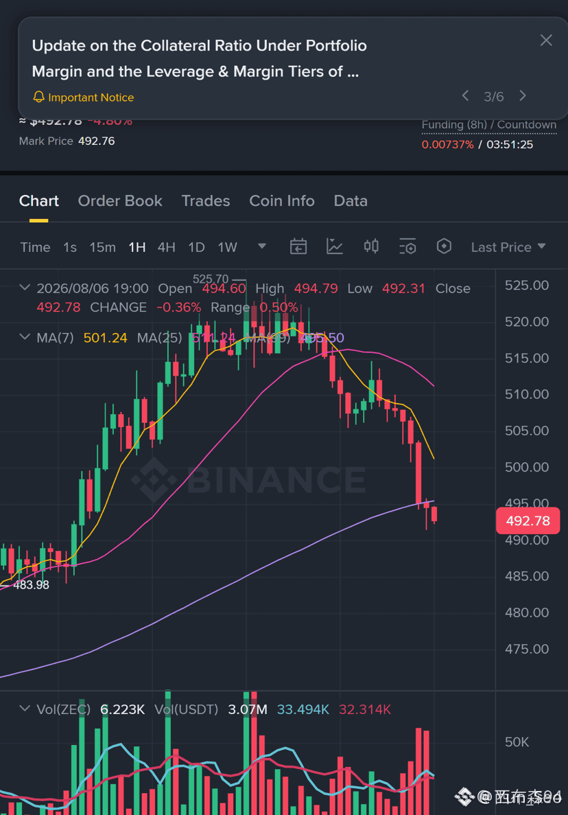Image resolution: width=568 pixels, height=815 pixels.
Task: Go to previous notice in banner
Action: pos(465,95)
